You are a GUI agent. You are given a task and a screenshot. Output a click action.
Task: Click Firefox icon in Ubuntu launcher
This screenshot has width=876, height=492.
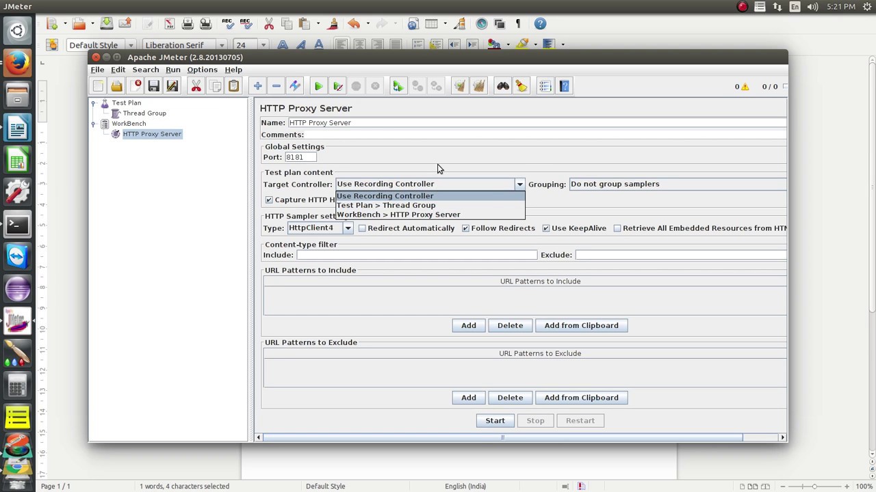click(x=17, y=64)
